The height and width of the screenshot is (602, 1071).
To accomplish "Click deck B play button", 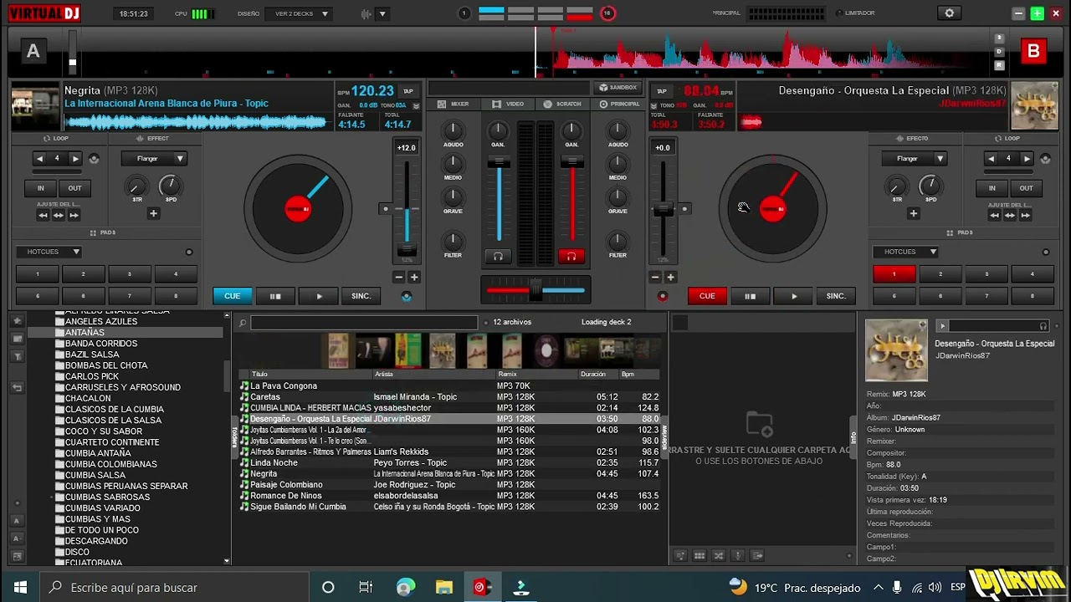I will [793, 296].
